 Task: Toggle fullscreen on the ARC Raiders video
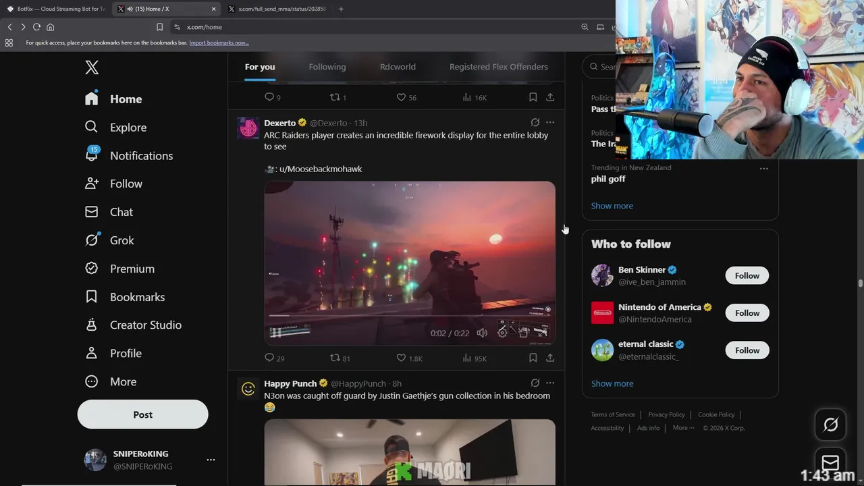(541, 332)
